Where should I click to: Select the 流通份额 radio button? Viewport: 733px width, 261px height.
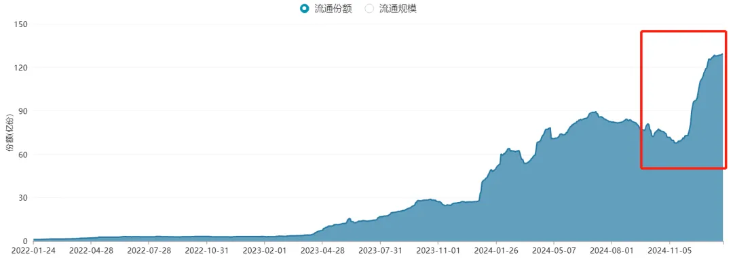coord(305,8)
